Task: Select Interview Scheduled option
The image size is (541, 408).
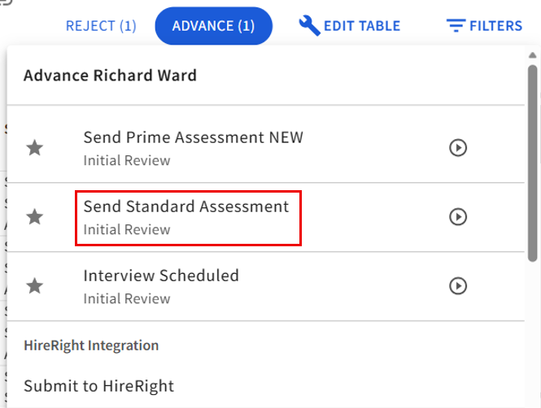Action: [x=161, y=276]
